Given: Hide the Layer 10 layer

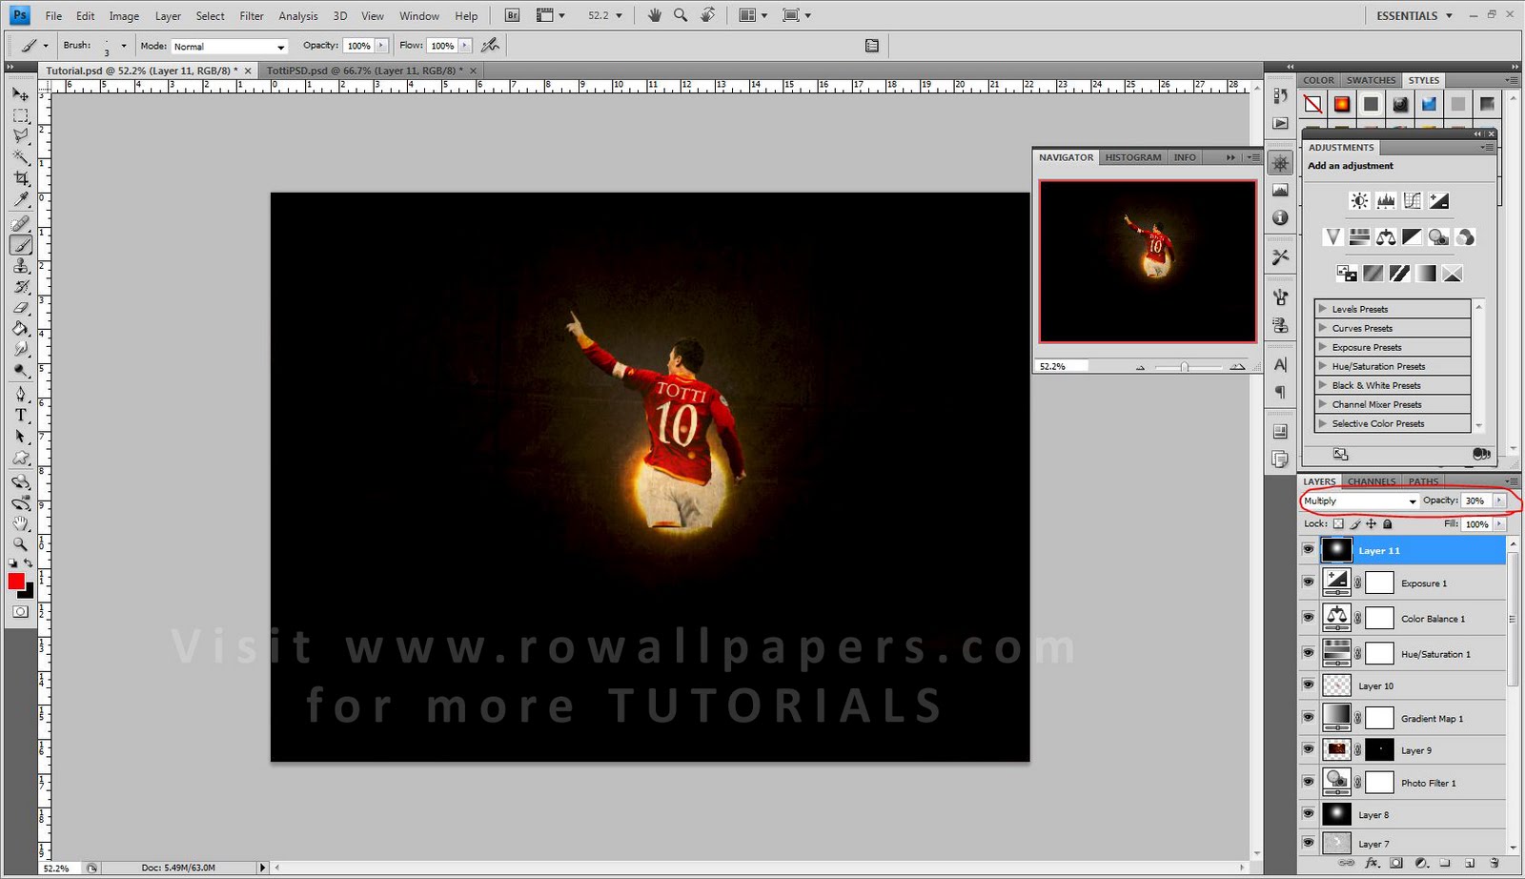Looking at the screenshot, I should click(x=1308, y=685).
